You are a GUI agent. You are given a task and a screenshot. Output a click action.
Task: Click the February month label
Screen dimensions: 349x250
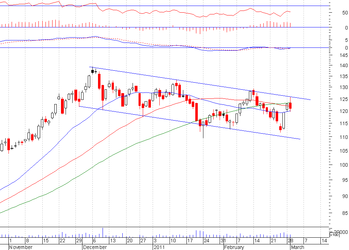point(234,247)
